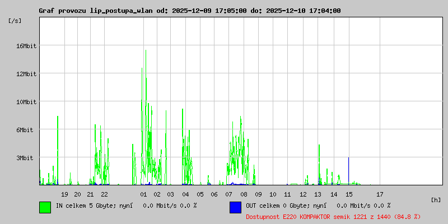
Task: Click the hour 14 x-axis label
Action: (x=334, y=194)
